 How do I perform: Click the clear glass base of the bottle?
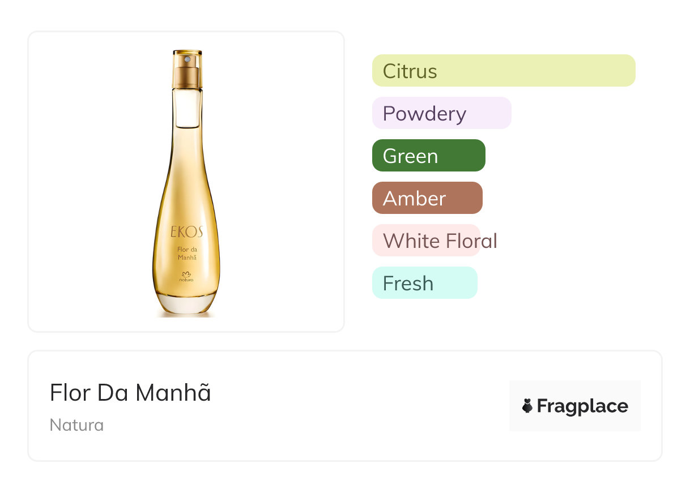(186, 306)
